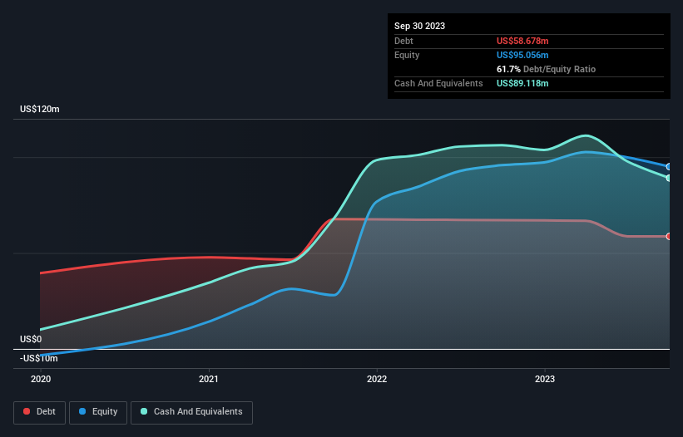Click Cash And Equivalents tooltip label
Screen dimensions: 683x437
click(438, 83)
